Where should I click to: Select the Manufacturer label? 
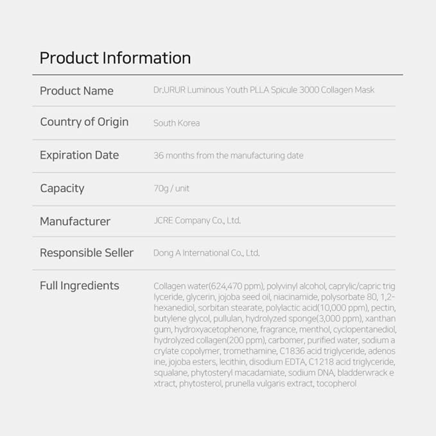coord(75,222)
